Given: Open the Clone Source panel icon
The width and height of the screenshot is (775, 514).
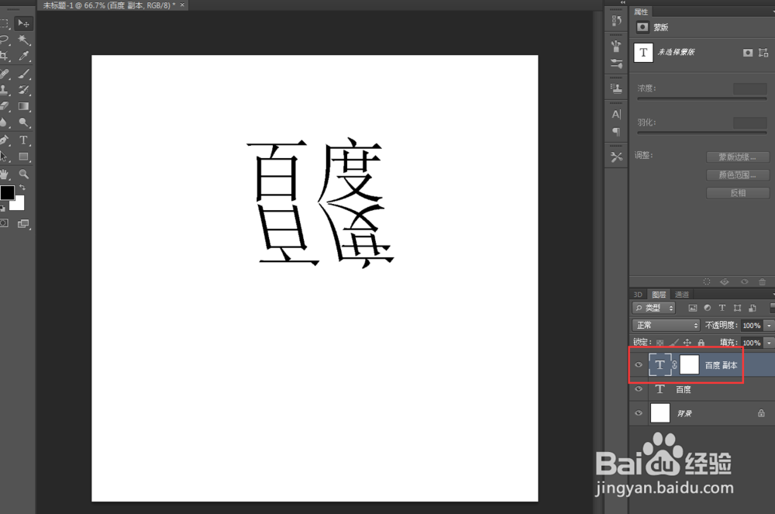Looking at the screenshot, I should coord(616,88).
